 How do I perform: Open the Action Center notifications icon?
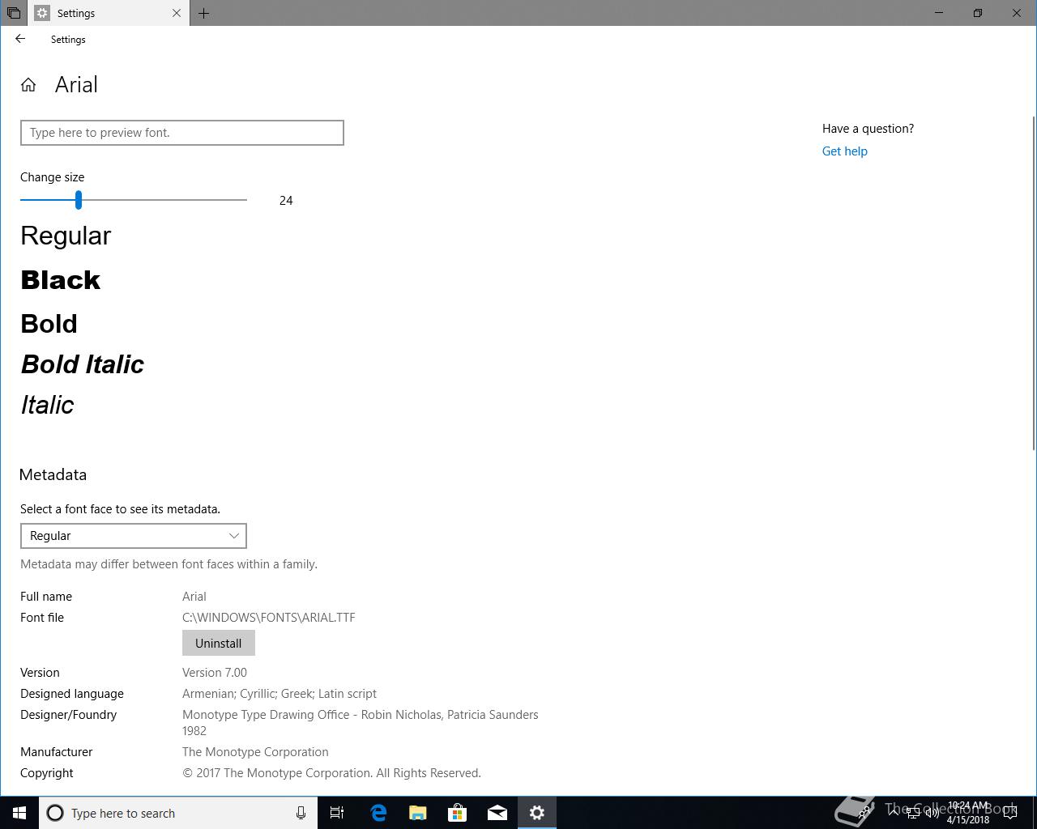click(1011, 813)
